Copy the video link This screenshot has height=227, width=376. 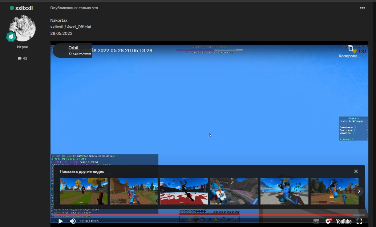[x=350, y=49]
